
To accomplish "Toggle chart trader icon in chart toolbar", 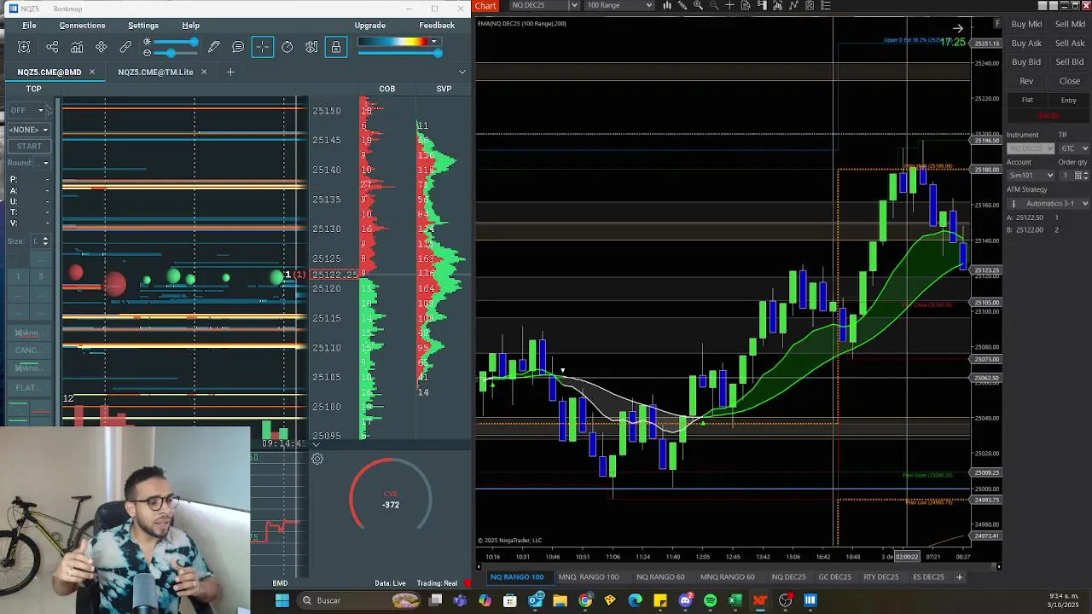I will pyautogui.click(x=762, y=5).
